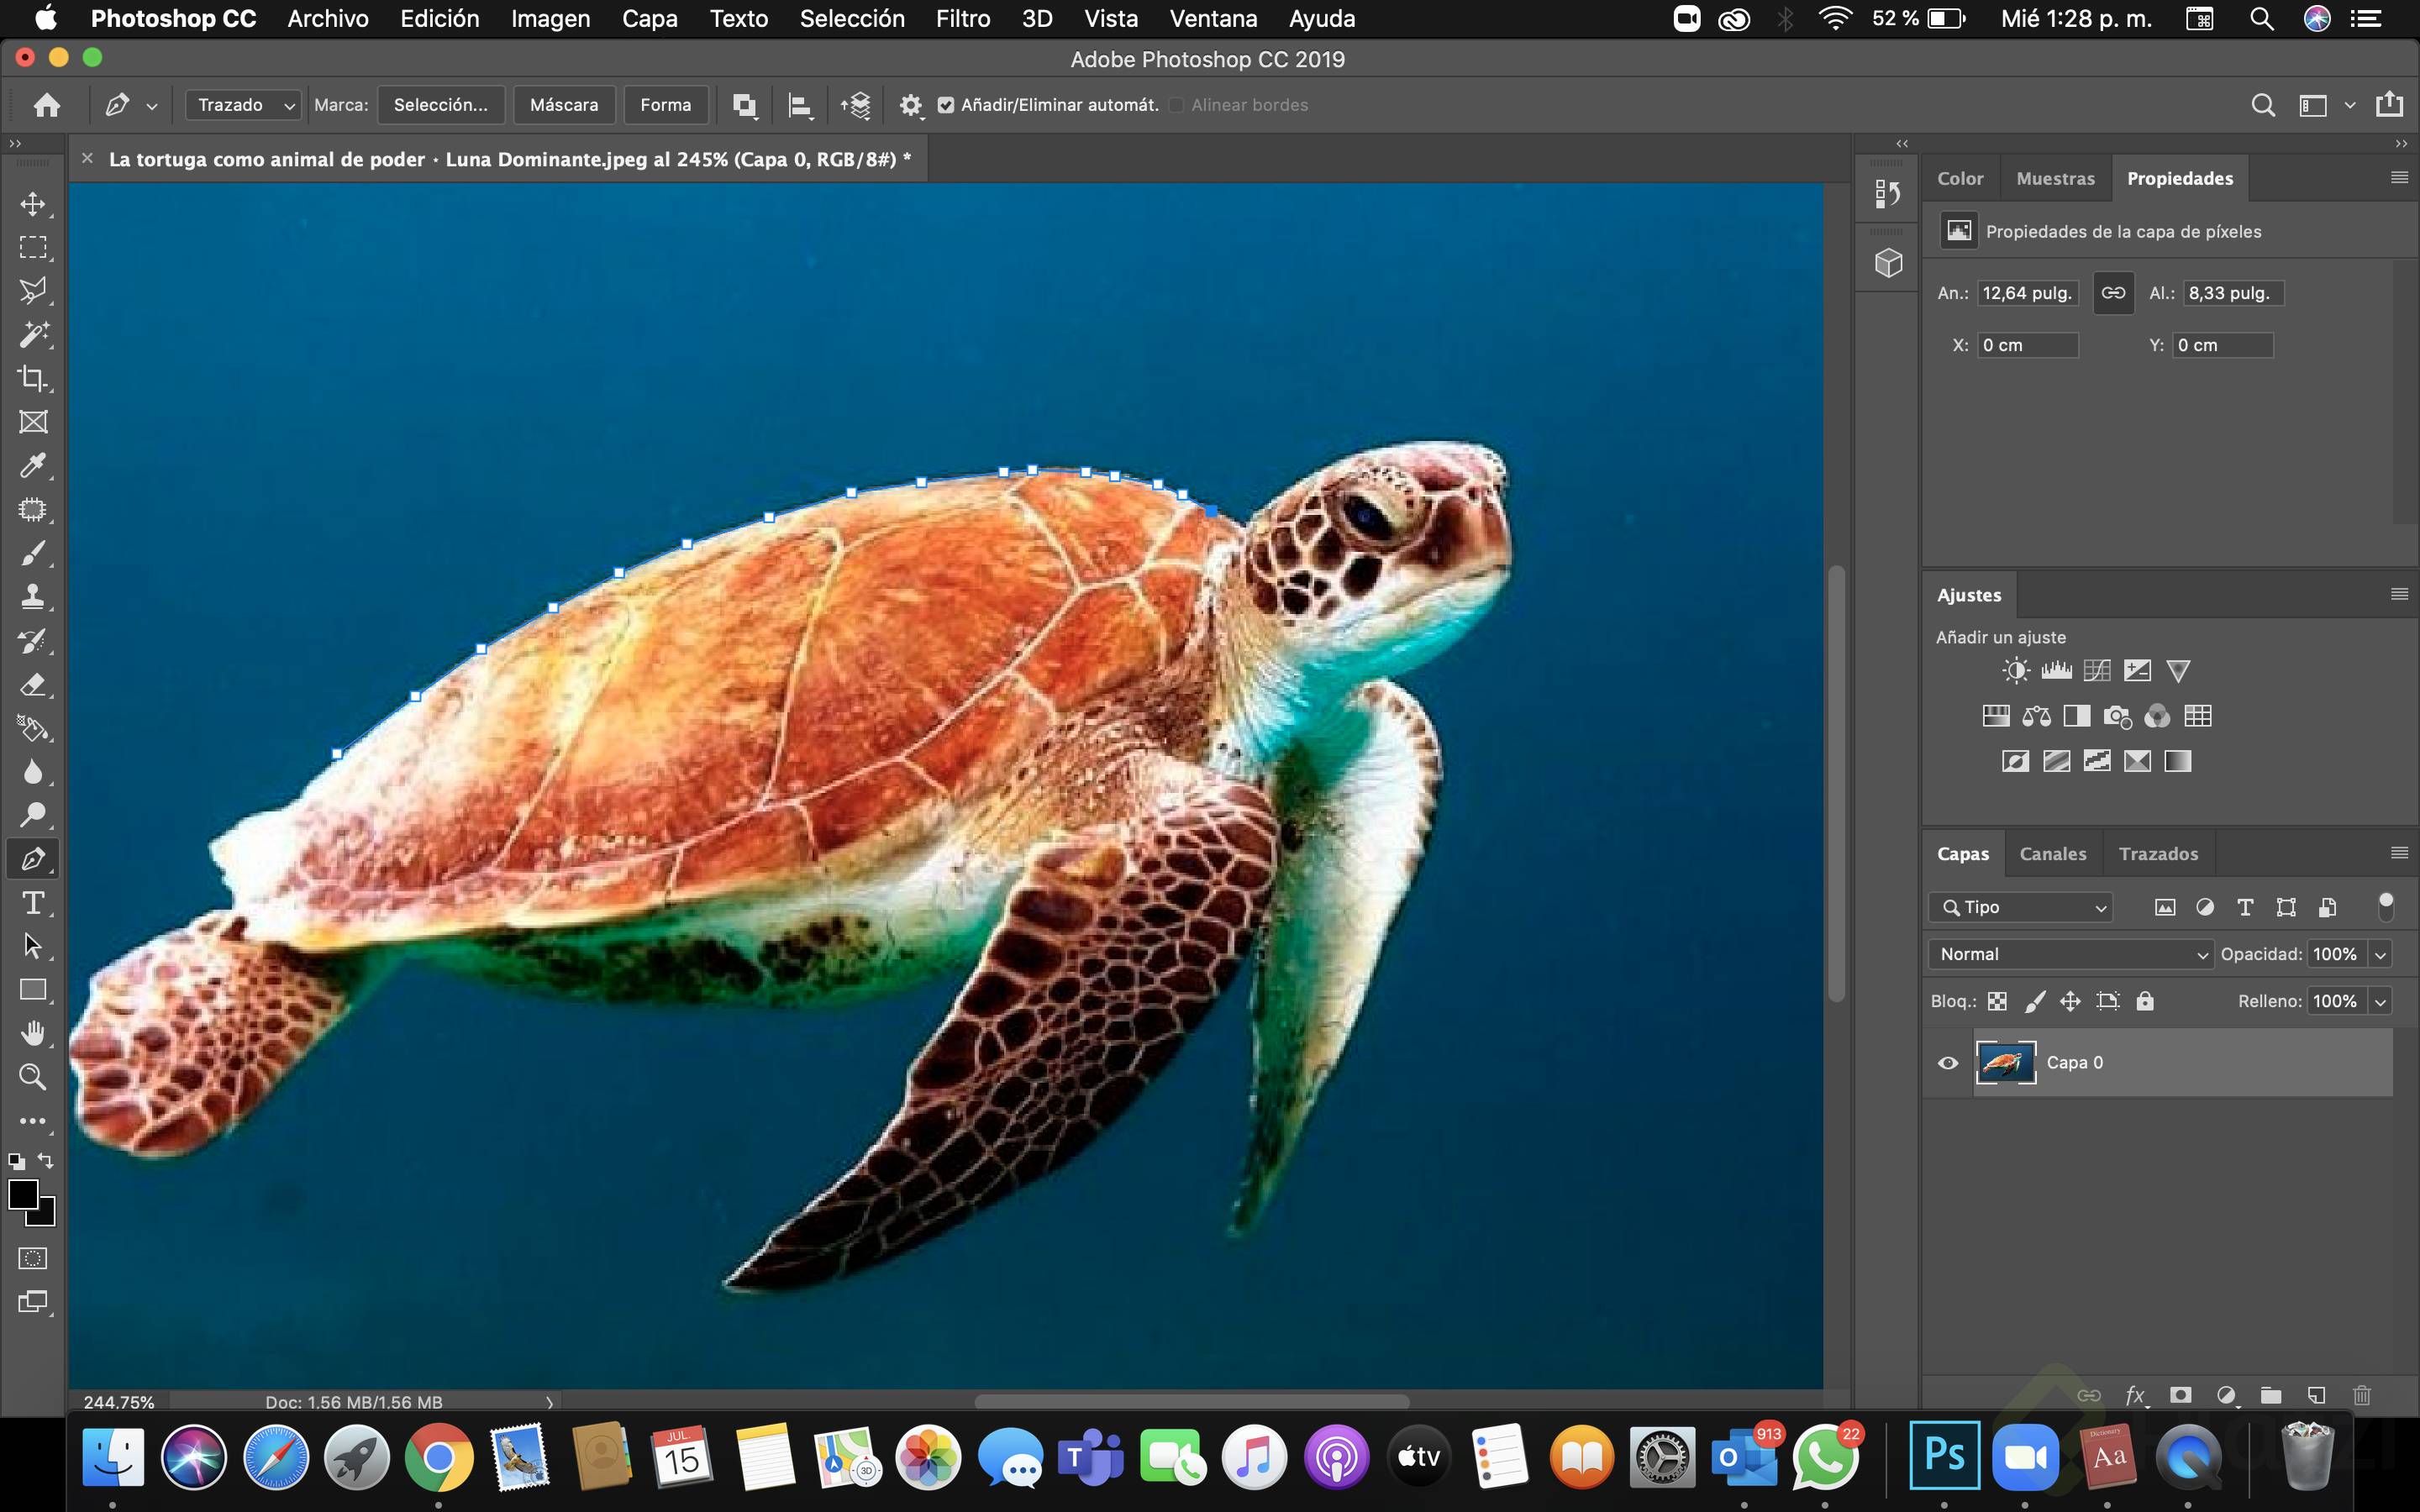
Task: Open the Relleno value dropdown arrow
Action: pos(2381,1001)
